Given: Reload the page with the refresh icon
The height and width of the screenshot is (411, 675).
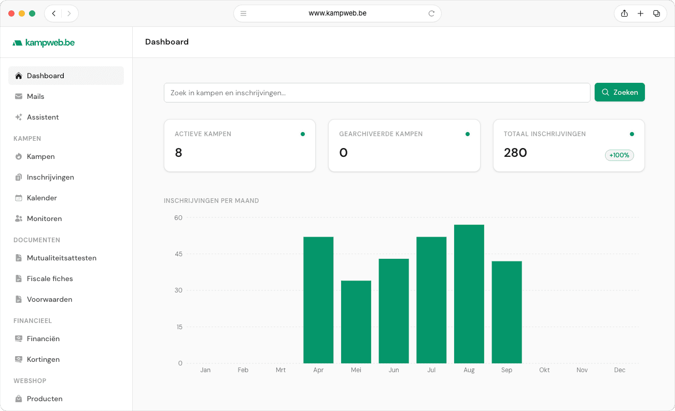Looking at the screenshot, I should coord(431,13).
